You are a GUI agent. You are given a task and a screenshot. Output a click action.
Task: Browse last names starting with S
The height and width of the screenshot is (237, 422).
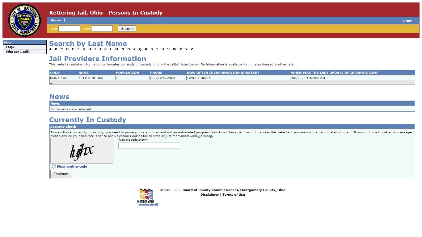151,49
